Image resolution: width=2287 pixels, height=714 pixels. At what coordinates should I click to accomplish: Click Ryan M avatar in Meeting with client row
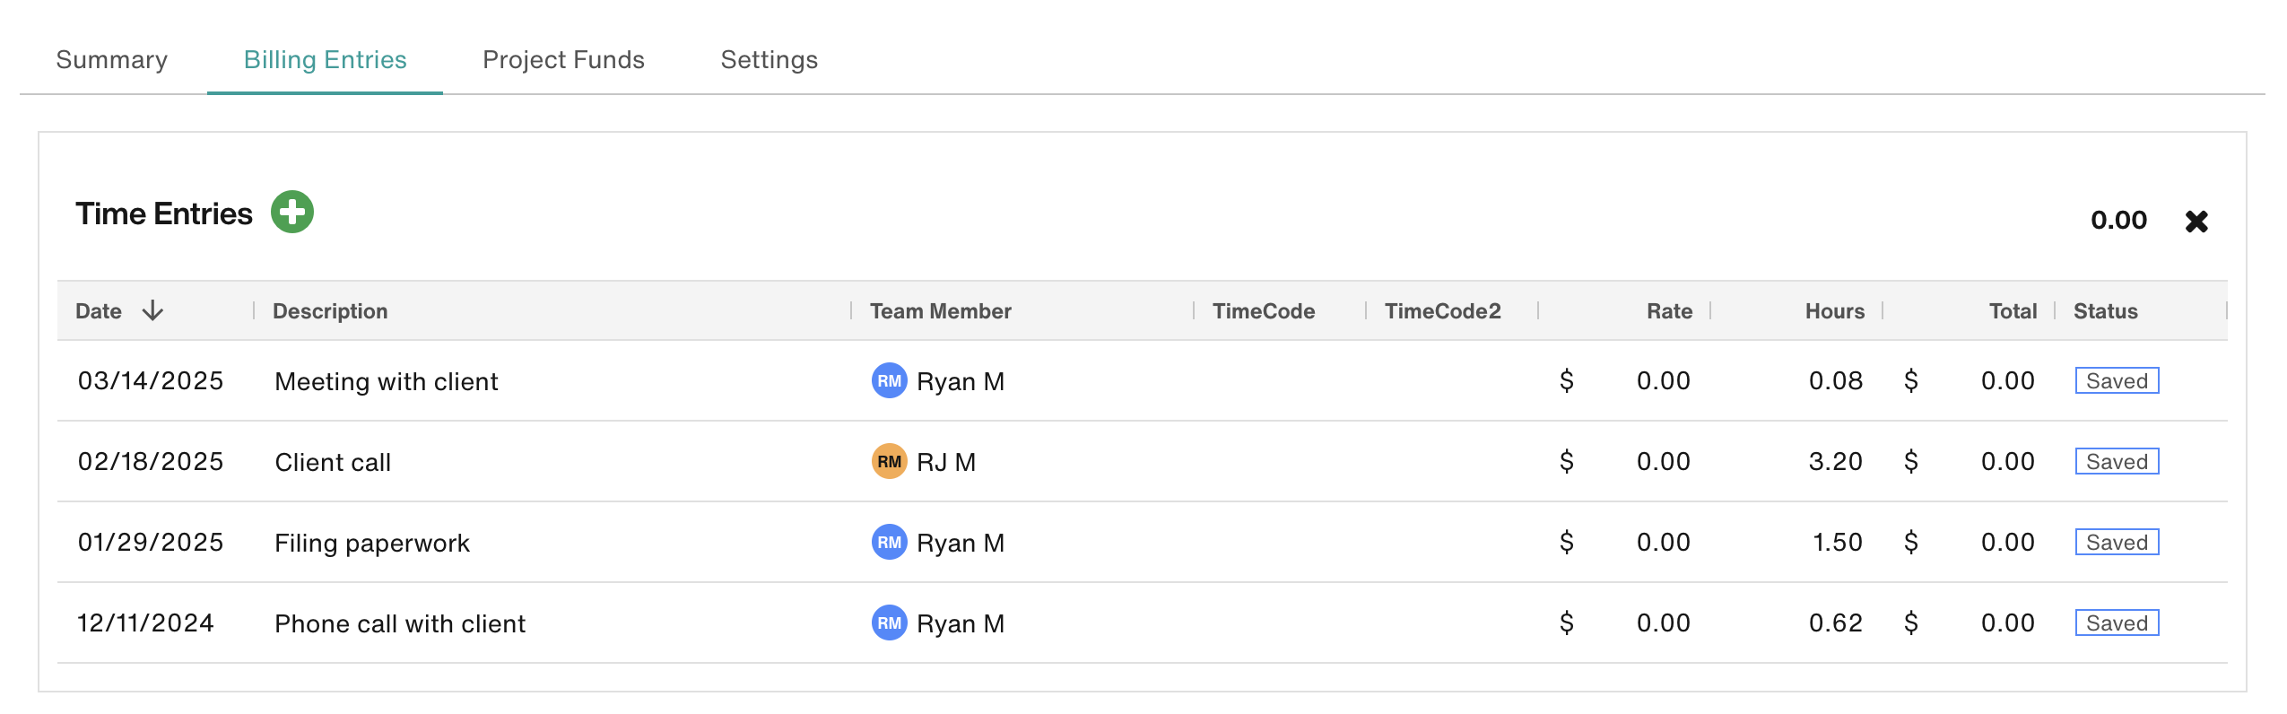click(x=889, y=380)
